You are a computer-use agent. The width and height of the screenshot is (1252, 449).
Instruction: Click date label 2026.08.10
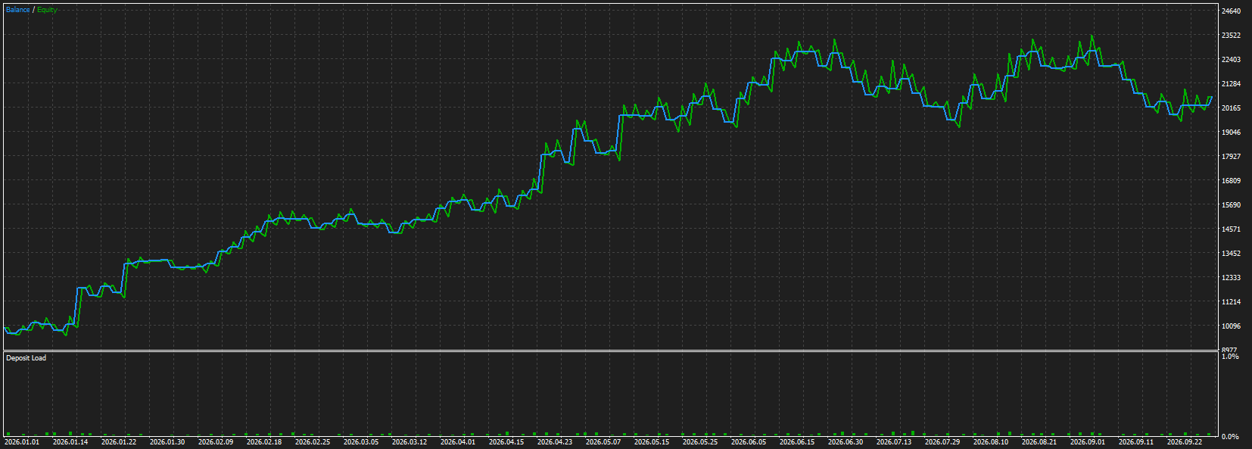tap(991, 442)
